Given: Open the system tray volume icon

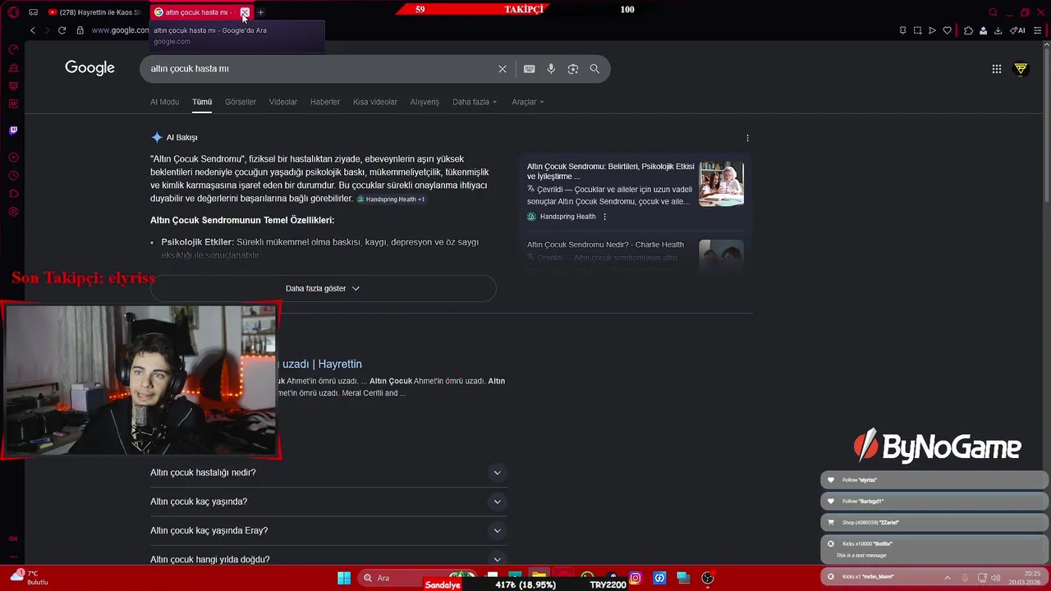Looking at the screenshot, I should pyautogui.click(x=996, y=578).
